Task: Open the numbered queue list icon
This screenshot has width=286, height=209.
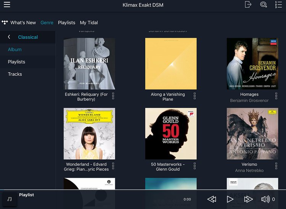Action: point(278,5)
